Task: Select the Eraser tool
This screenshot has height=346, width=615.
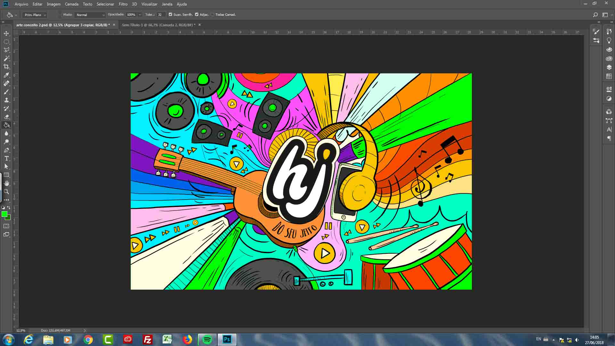Action: (x=6, y=117)
